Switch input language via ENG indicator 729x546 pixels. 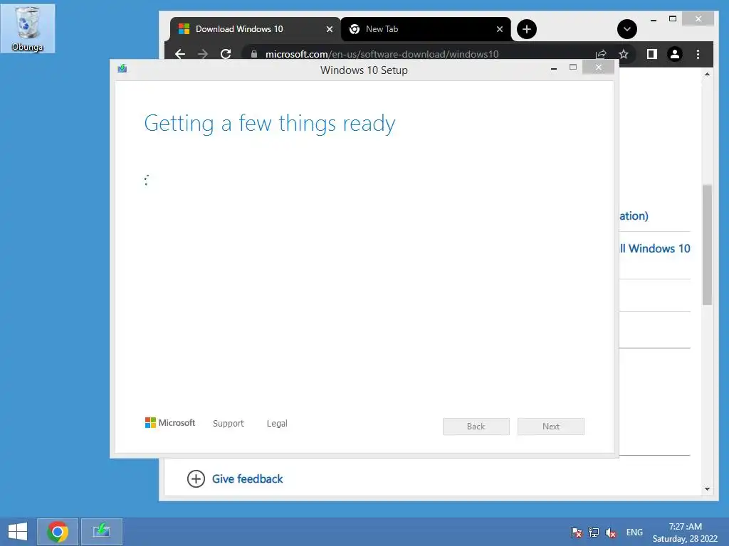634,532
